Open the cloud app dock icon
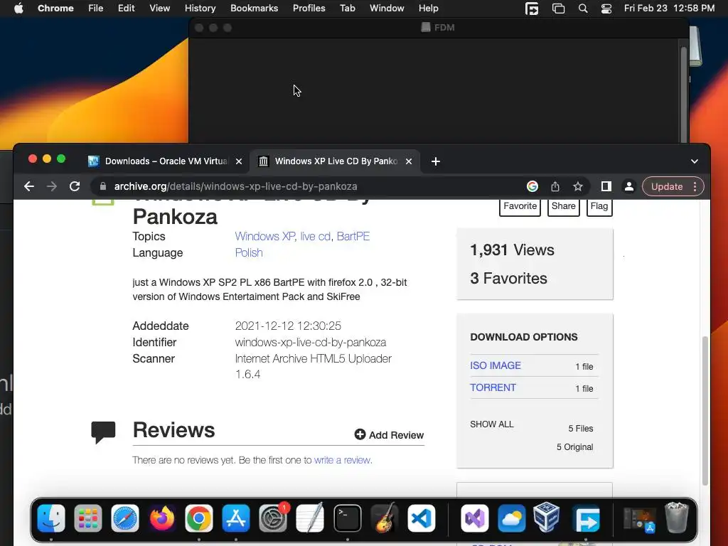 (511, 518)
